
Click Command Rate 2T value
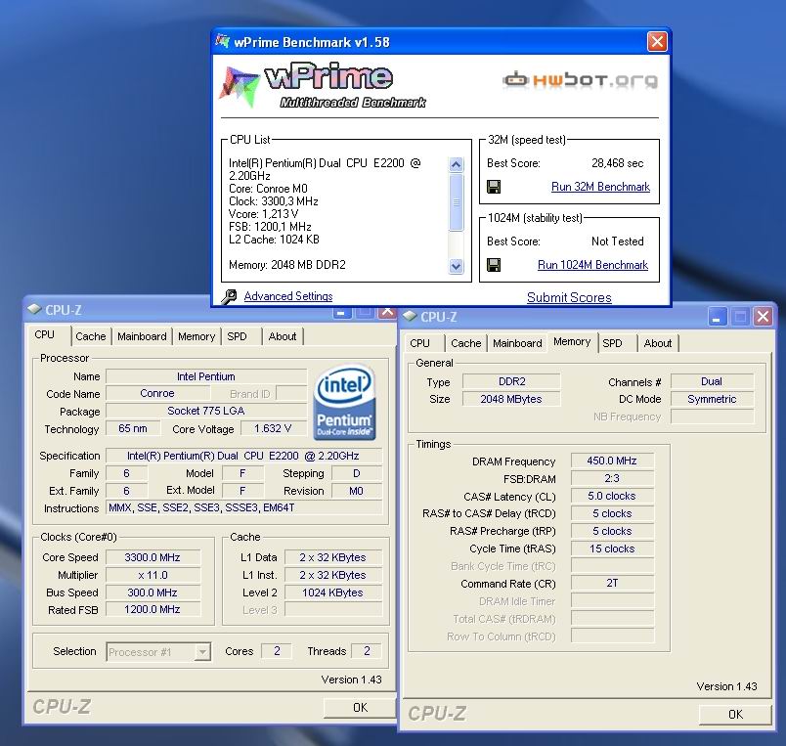(612, 583)
